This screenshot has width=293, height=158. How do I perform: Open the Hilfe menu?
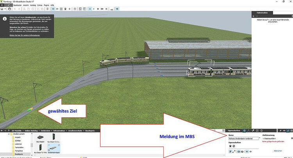coord(52,5)
